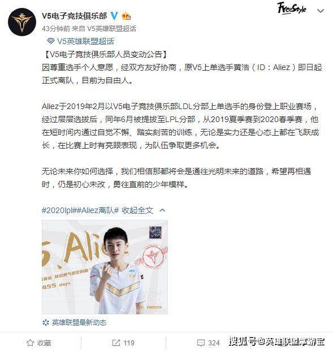This screenshot has width=333, height=351.
Task: Click the orange membership level badge
Action: click(x=126, y=16)
